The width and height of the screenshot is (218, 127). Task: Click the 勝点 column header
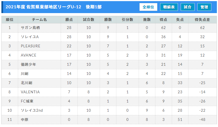pos(69,19)
